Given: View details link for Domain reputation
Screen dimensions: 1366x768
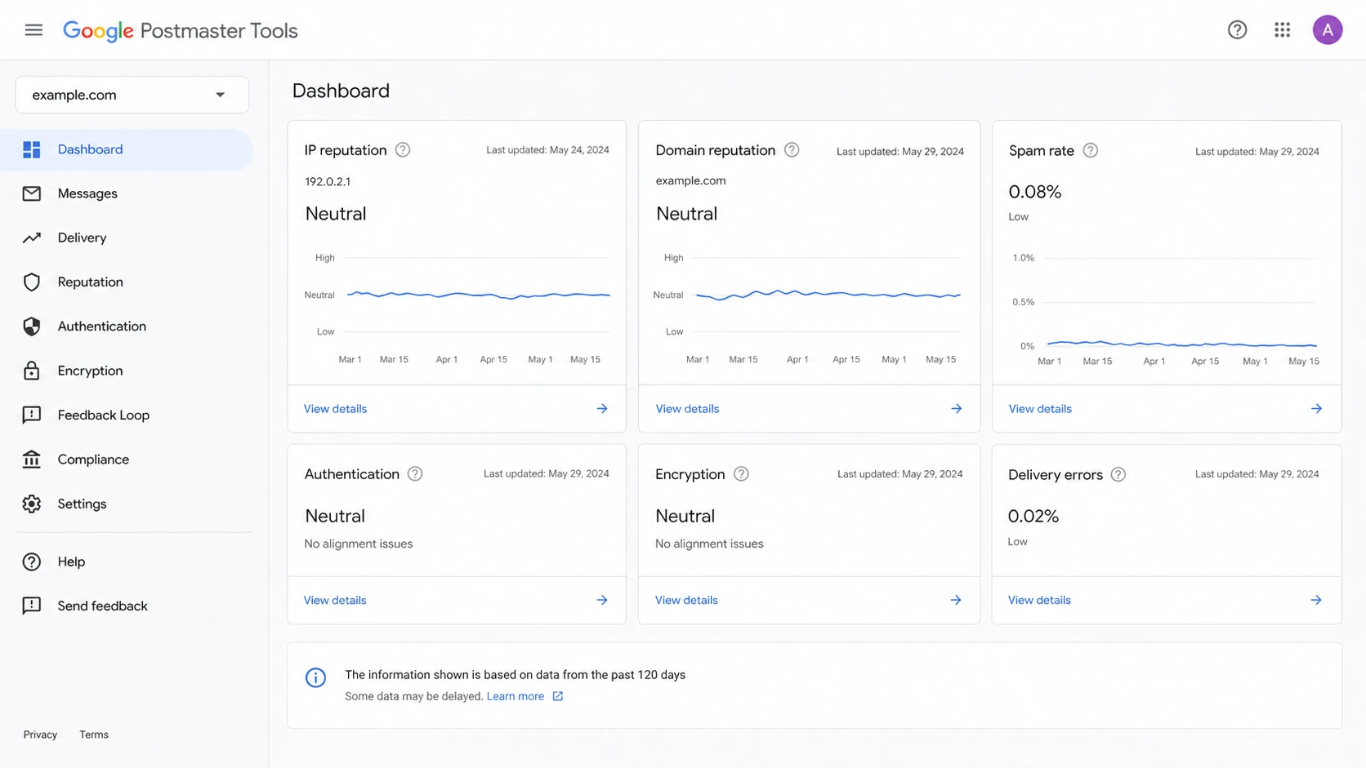Looking at the screenshot, I should click(687, 409).
